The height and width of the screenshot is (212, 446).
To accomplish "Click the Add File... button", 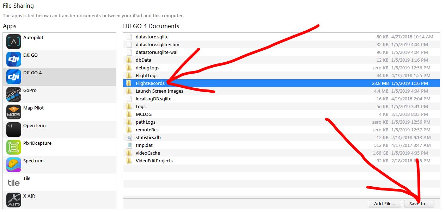I will tap(384, 204).
